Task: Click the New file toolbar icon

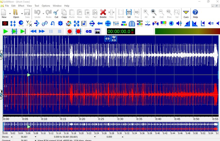Action: 4,13
